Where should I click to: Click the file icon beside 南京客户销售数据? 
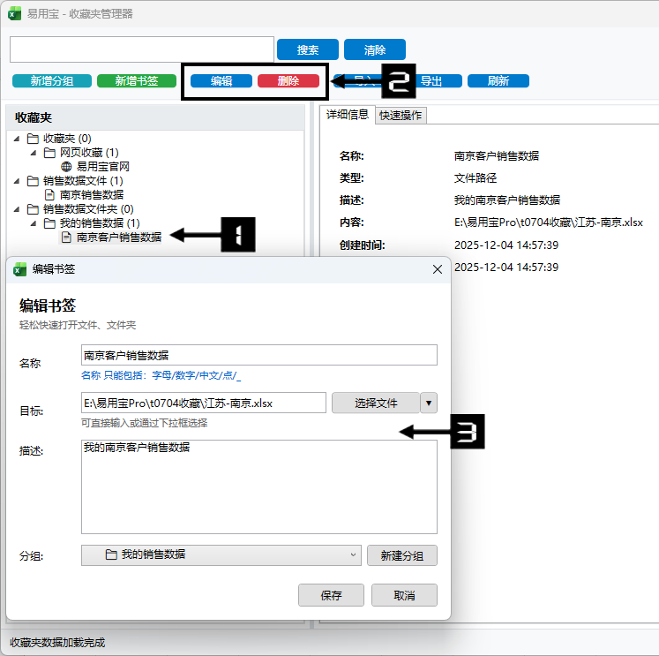click(66, 237)
